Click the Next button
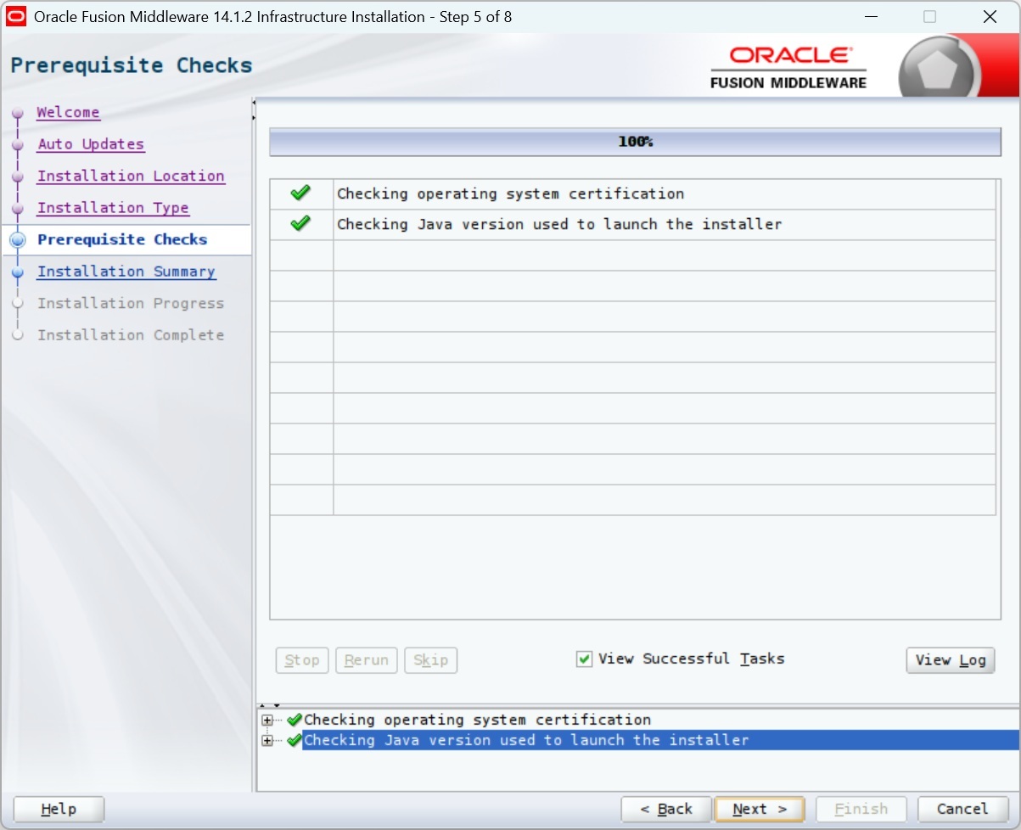 760,809
